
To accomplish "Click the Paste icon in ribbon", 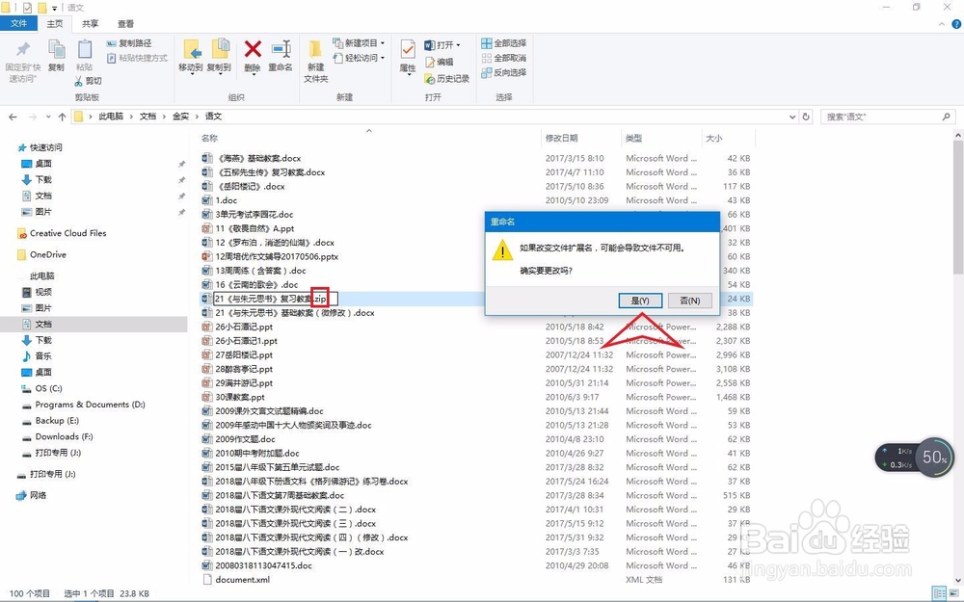I will [84, 50].
